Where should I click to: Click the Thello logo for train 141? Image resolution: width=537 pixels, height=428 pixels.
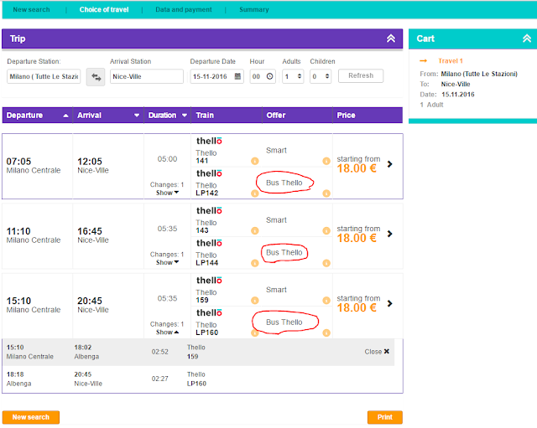[x=209, y=141]
